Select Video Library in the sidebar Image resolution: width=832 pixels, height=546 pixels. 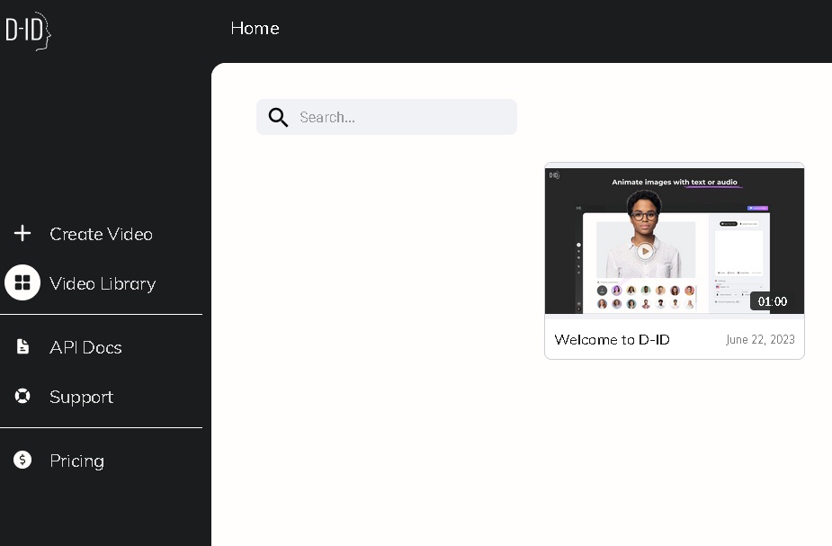(x=103, y=284)
